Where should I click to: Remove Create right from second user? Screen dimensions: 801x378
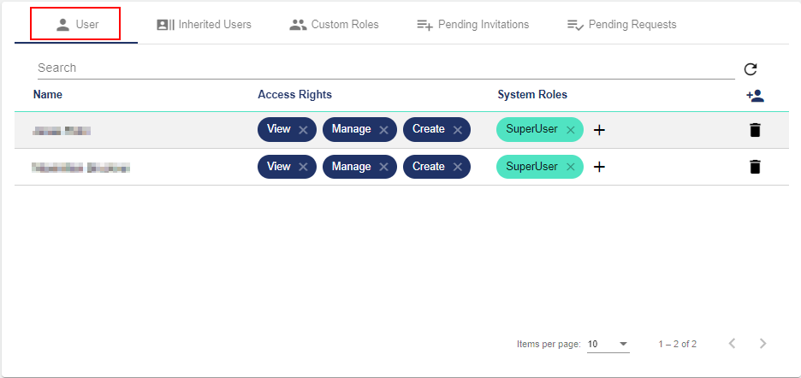pyautogui.click(x=458, y=167)
